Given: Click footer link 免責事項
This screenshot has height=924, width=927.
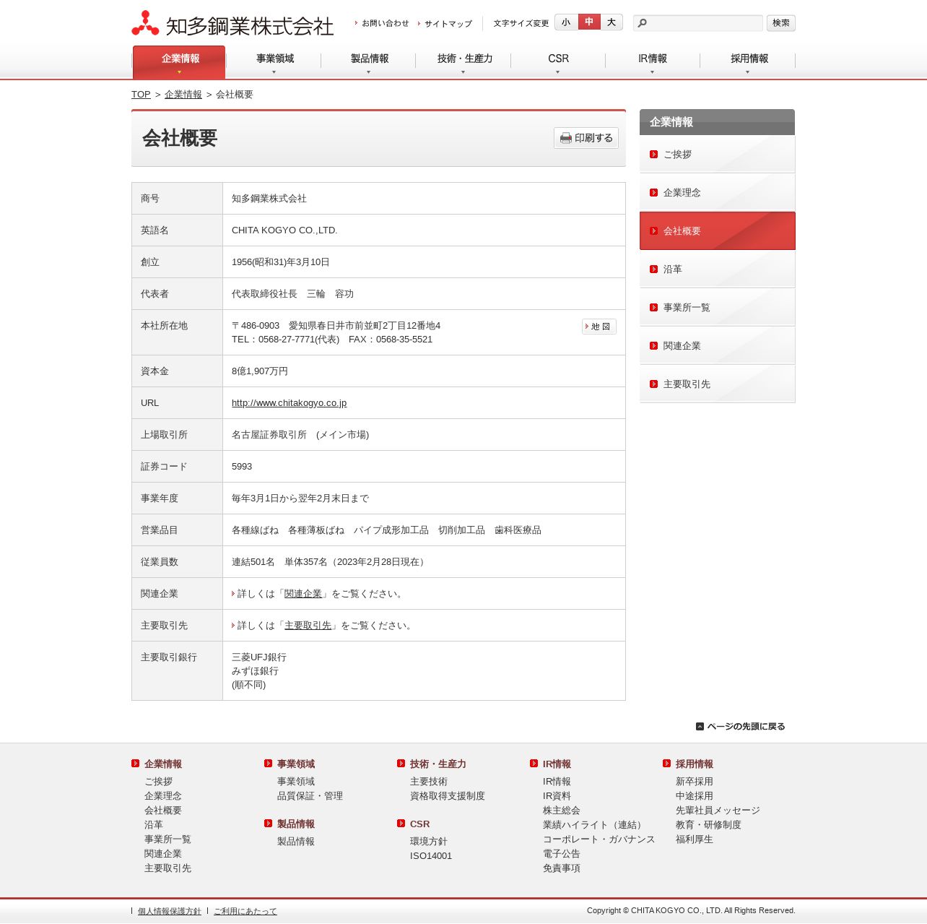Looking at the screenshot, I should [x=562, y=868].
